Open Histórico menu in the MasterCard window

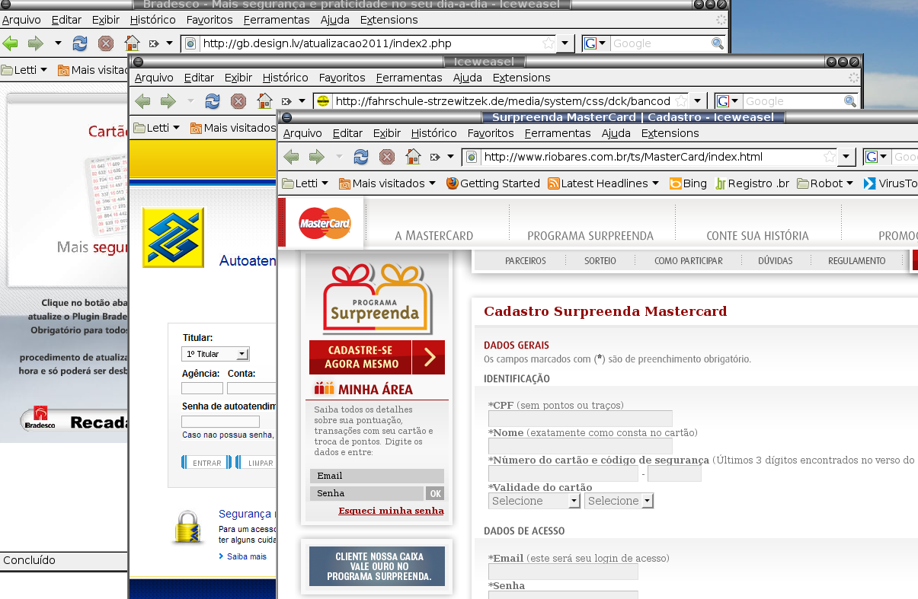coord(434,133)
